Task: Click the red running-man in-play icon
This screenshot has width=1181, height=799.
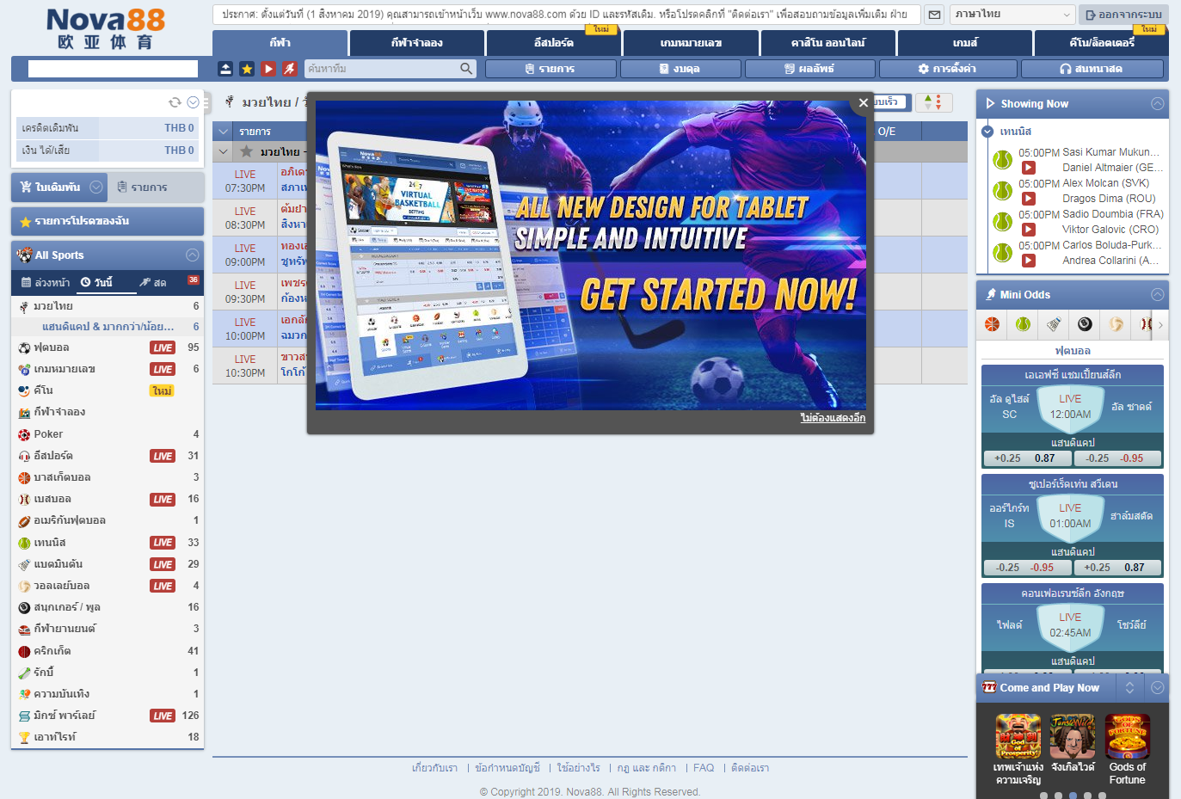Action: coord(290,69)
